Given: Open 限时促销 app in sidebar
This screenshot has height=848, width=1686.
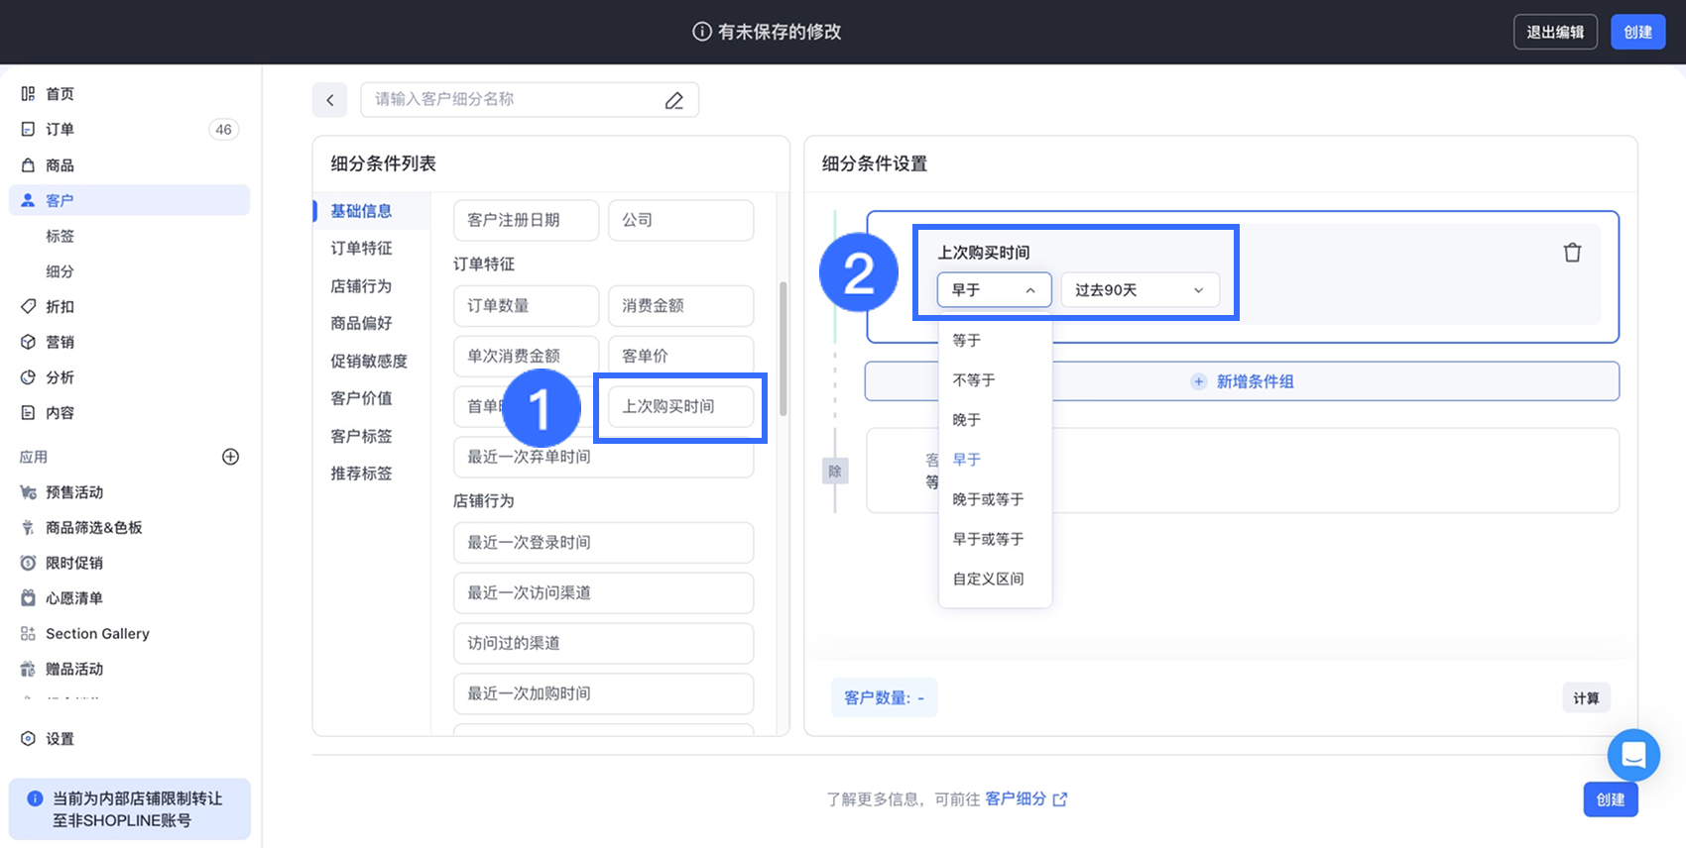Looking at the screenshot, I should 74,563.
